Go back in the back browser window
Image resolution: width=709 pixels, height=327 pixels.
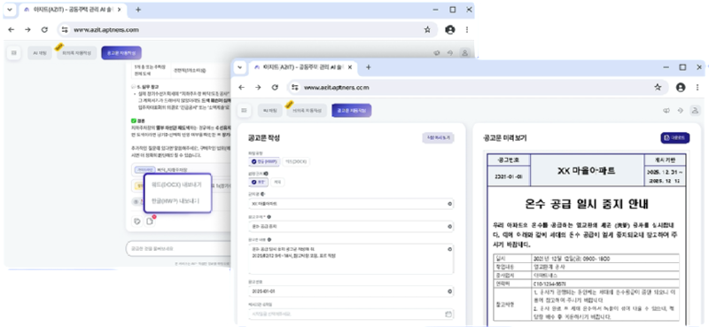pyautogui.click(x=12, y=30)
